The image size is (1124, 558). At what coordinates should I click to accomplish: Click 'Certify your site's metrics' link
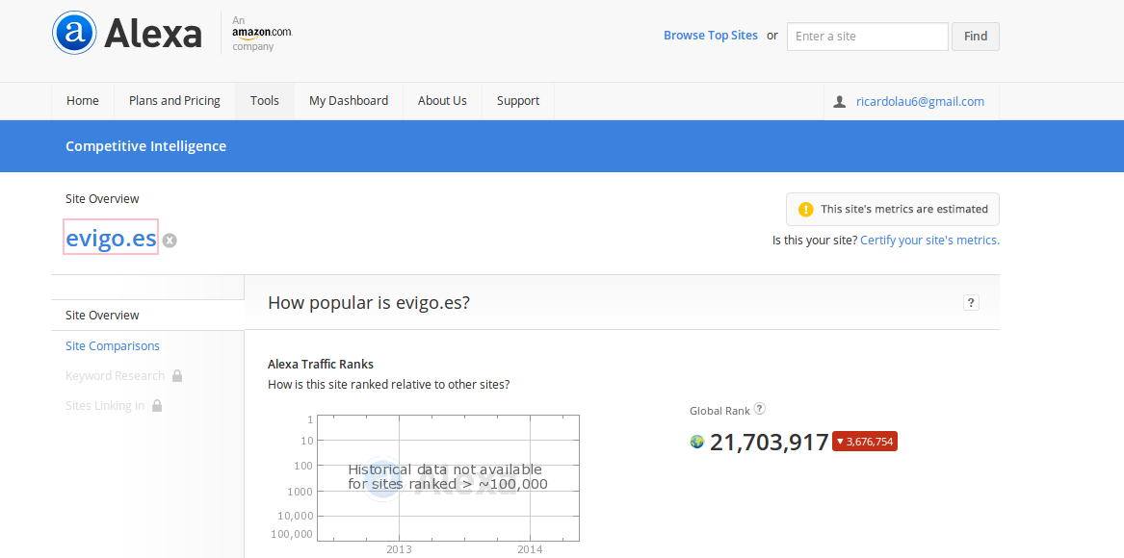(929, 241)
